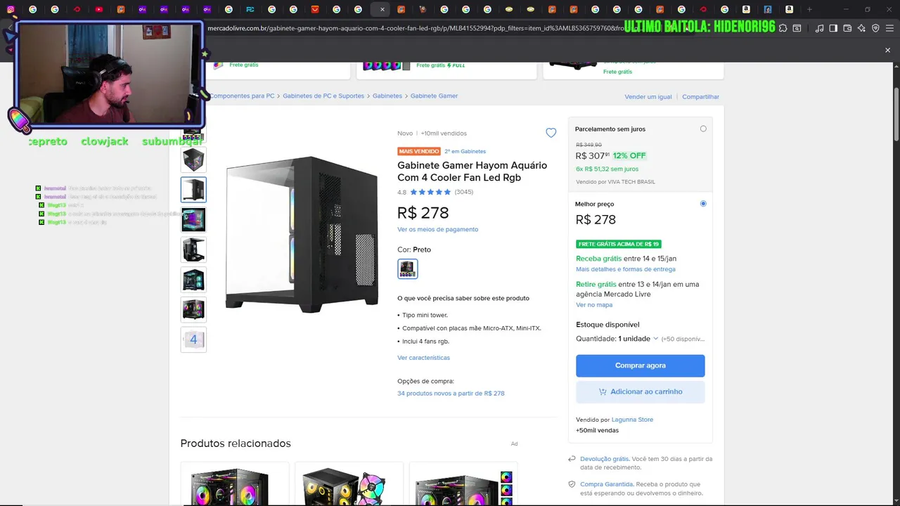Image resolution: width=900 pixels, height=506 pixels.
Task: Dismiss the bar below the address field
Action: [887, 50]
